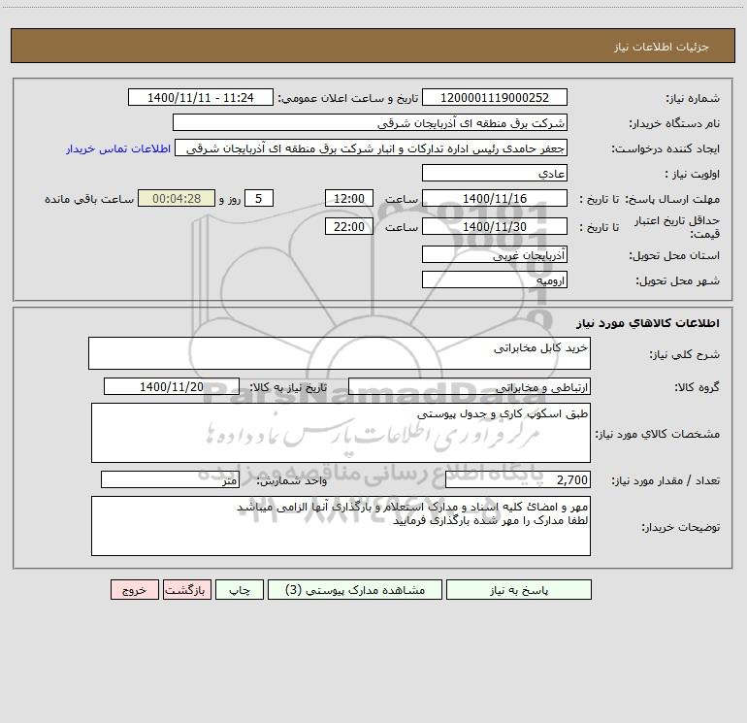Click the quantity field 2,700
The height and width of the screenshot is (723, 747).
pyautogui.click(x=518, y=479)
